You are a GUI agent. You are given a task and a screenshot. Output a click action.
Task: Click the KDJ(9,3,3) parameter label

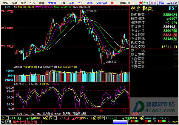point(21,84)
